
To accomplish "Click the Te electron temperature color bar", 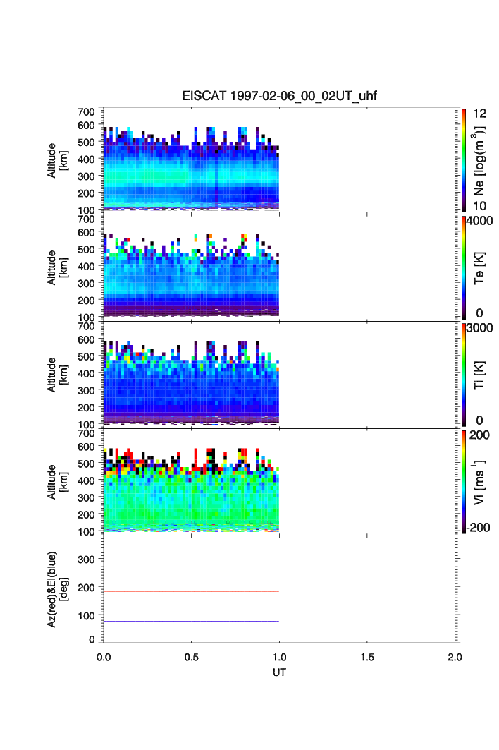I will (x=464, y=267).
